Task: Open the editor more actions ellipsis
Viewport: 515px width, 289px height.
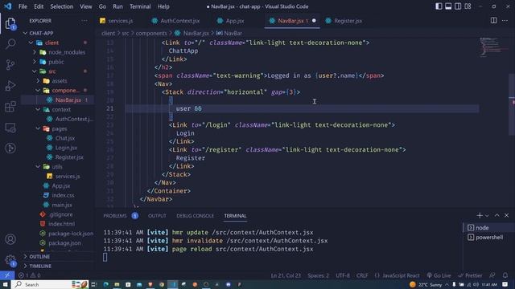Action: (505, 21)
